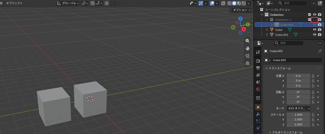Screen dimensions: 325x134
Task: Add new collection in outliner header
Action: pos(320,3)
